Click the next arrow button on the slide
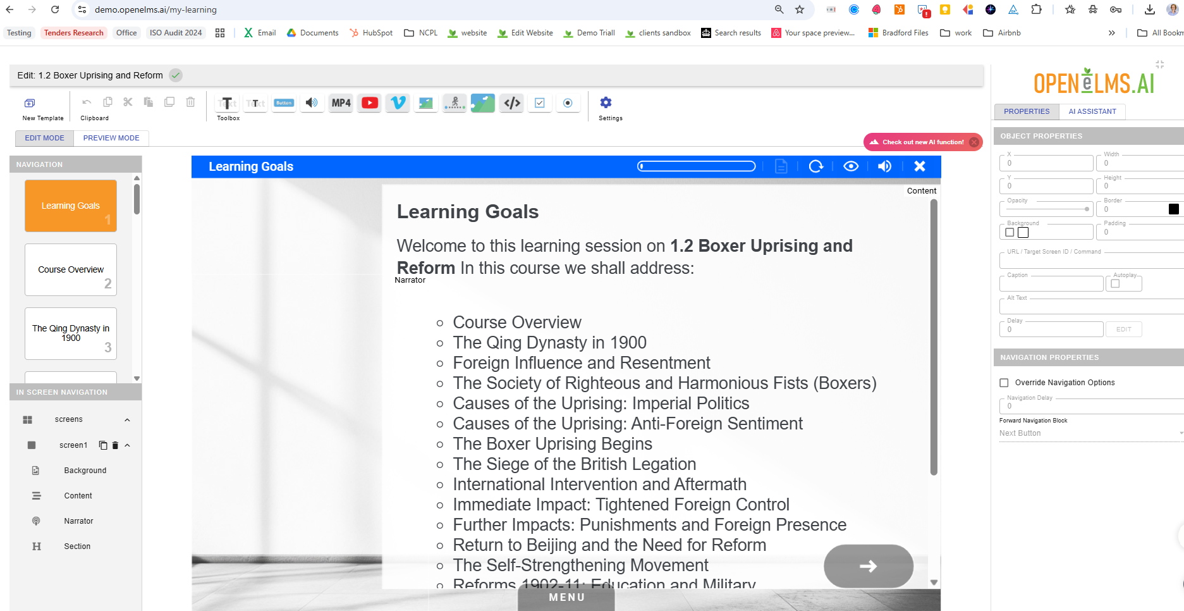 point(869,566)
